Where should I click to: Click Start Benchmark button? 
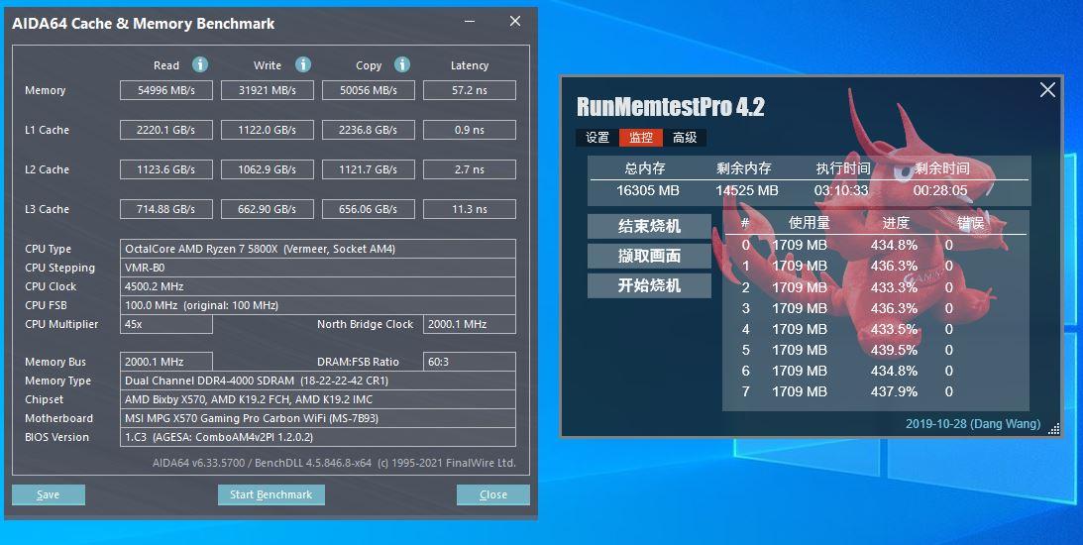pyautogui.click(x=271, y=494)
